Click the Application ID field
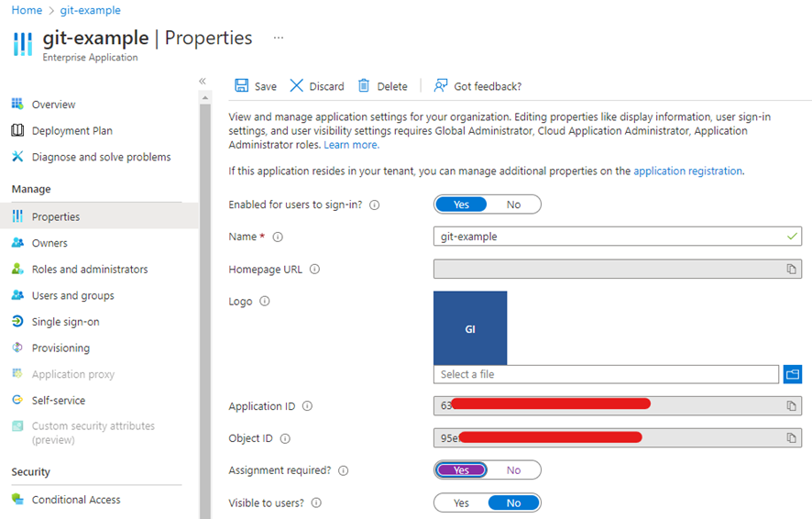Screen dimensions: 812x519 coord(618,405)
